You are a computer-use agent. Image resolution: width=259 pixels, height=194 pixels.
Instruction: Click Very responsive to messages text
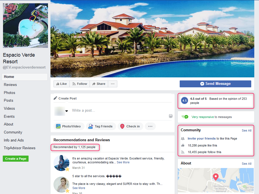pos(212,117)
